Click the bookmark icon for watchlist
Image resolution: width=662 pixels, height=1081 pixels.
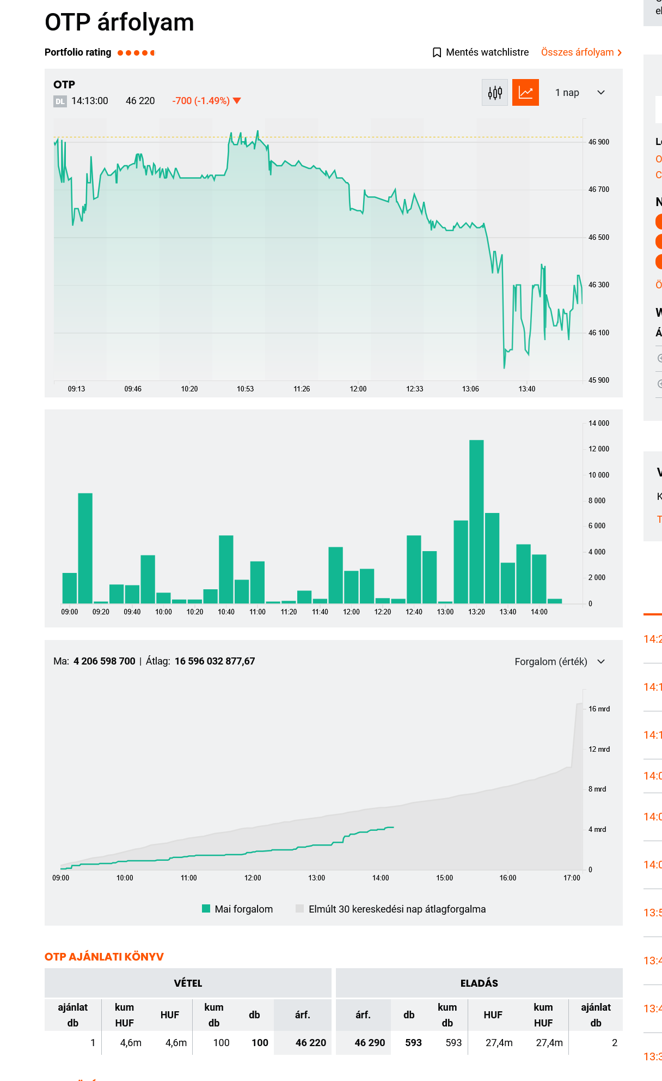[x=437, y=52]
